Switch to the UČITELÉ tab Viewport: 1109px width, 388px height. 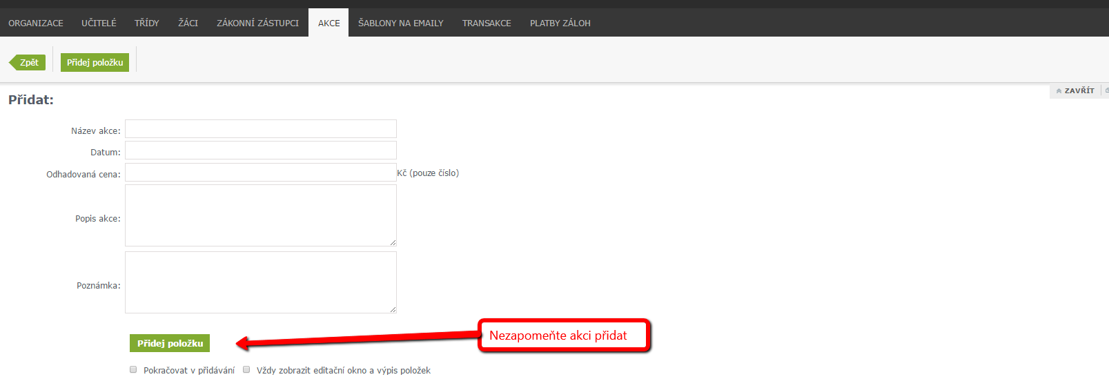pos(99,23)
